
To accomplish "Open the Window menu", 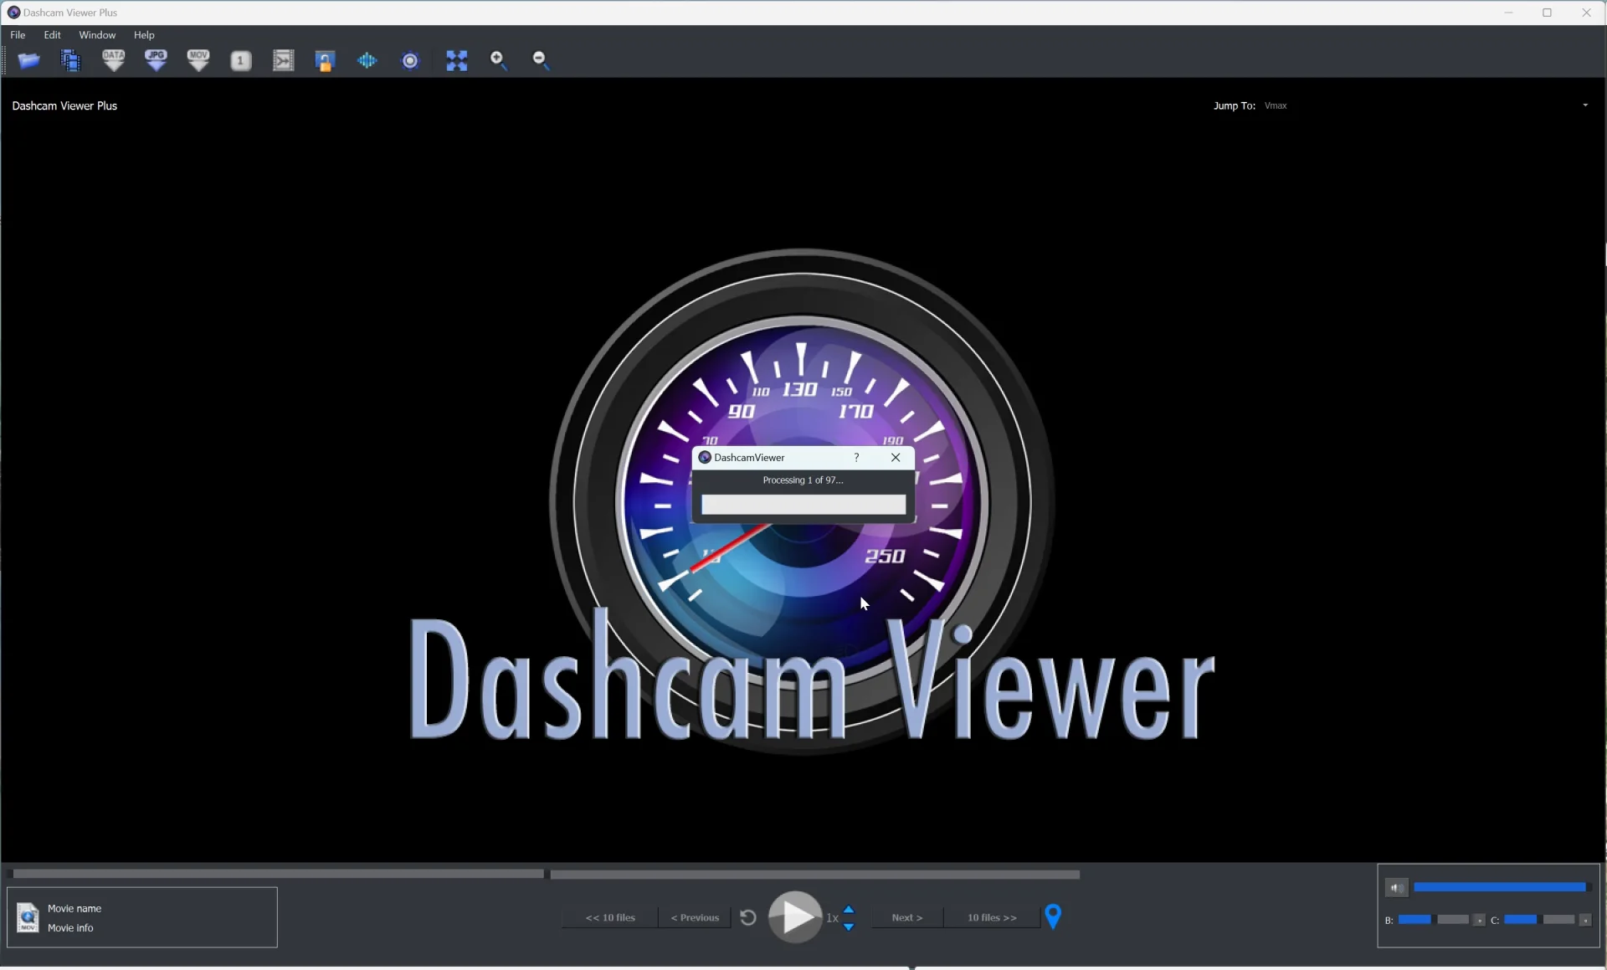I will point(97,35).
